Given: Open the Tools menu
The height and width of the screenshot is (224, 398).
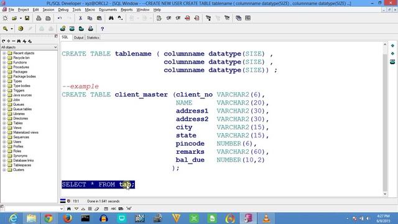Looking at the screenshot, I should (x=76, y=10).
